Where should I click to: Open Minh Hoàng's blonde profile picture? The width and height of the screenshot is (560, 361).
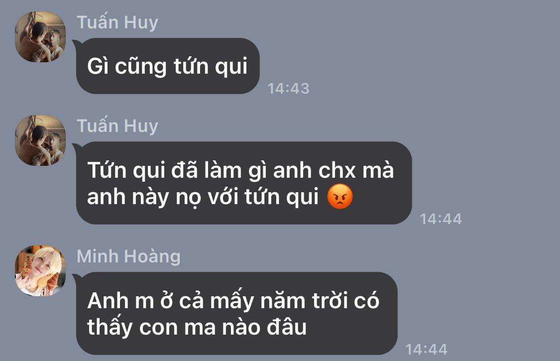click(x=40, y=270)
